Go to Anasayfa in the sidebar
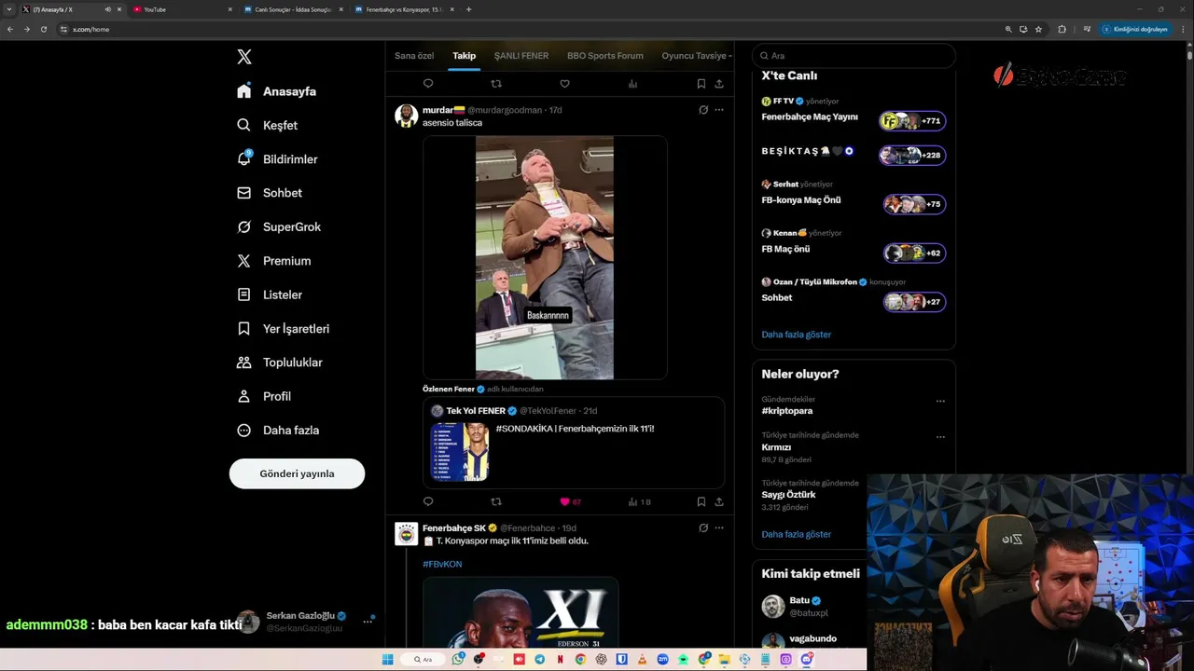The image size is (1194, 671). (276, 91)
